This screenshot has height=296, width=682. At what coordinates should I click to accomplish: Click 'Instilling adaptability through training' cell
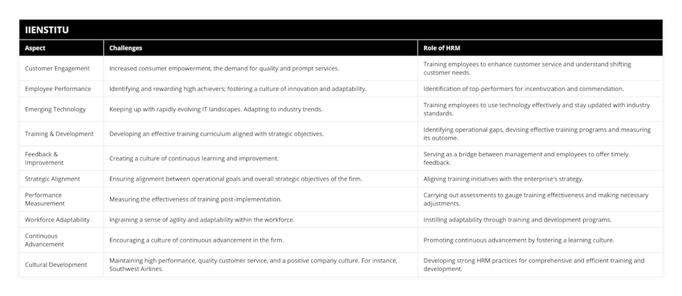tap(540, 220)
